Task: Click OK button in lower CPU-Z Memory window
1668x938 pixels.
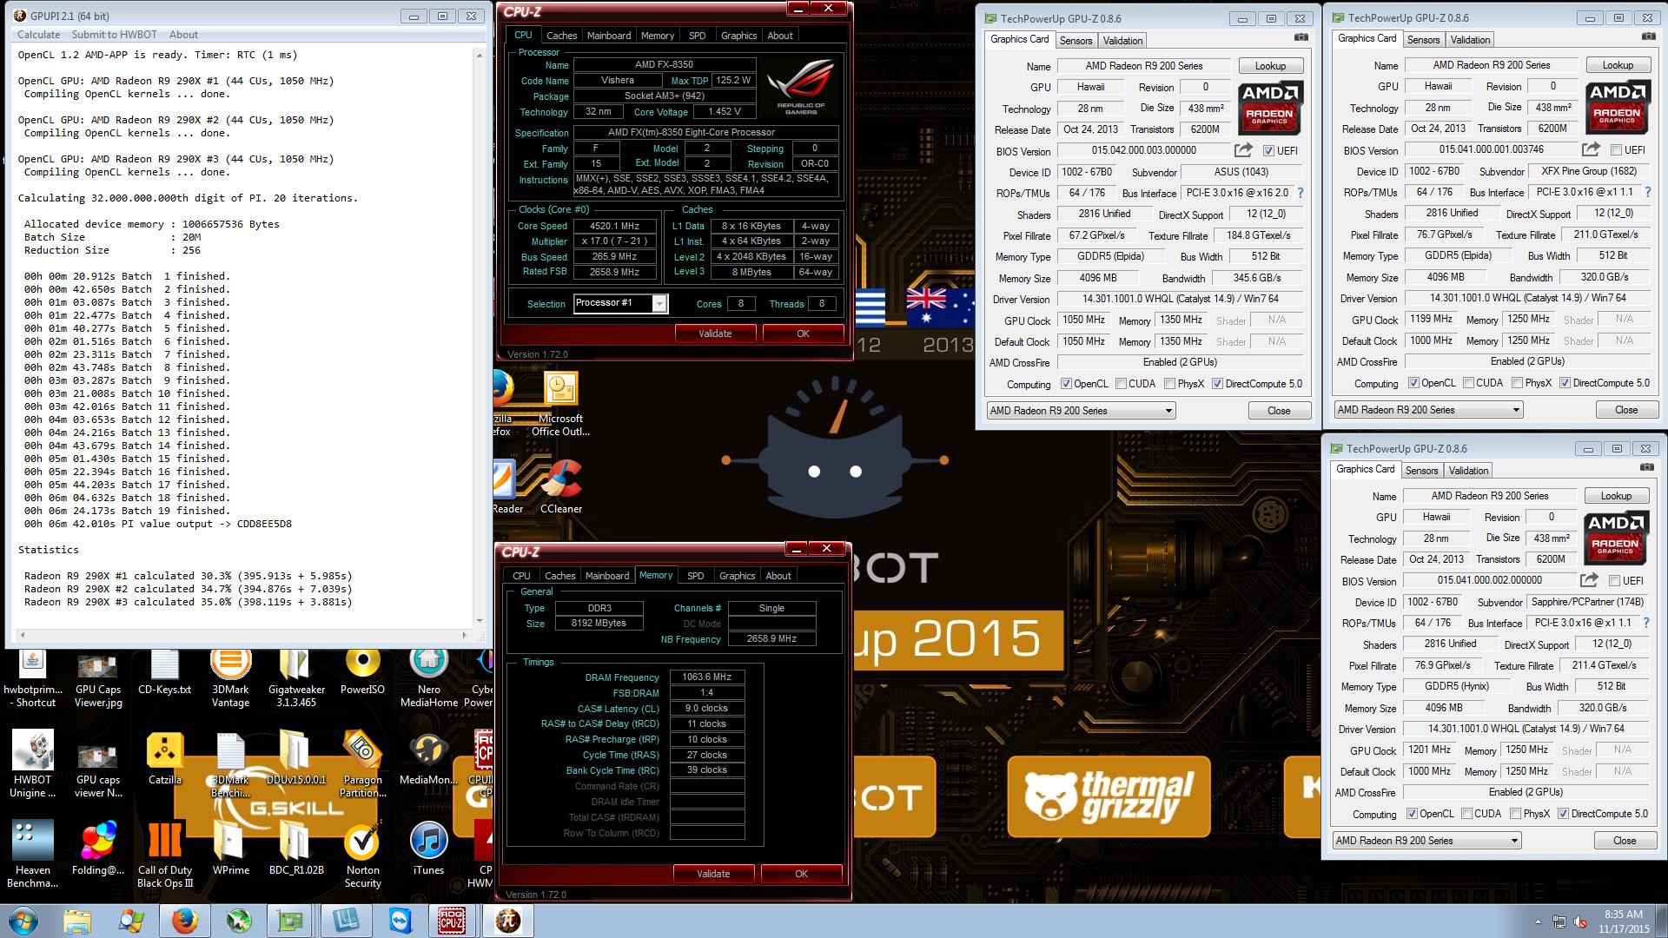Action: tap(801, 874)
